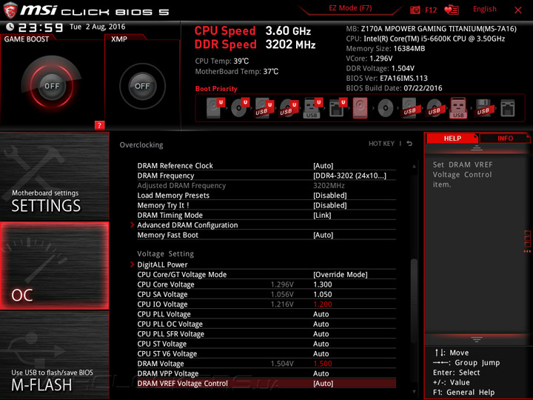Viewport: 533px width, 400px height.
Task: Edit the CPU PLL OC Voltage Auto value
Action: (x=321, y=324)
